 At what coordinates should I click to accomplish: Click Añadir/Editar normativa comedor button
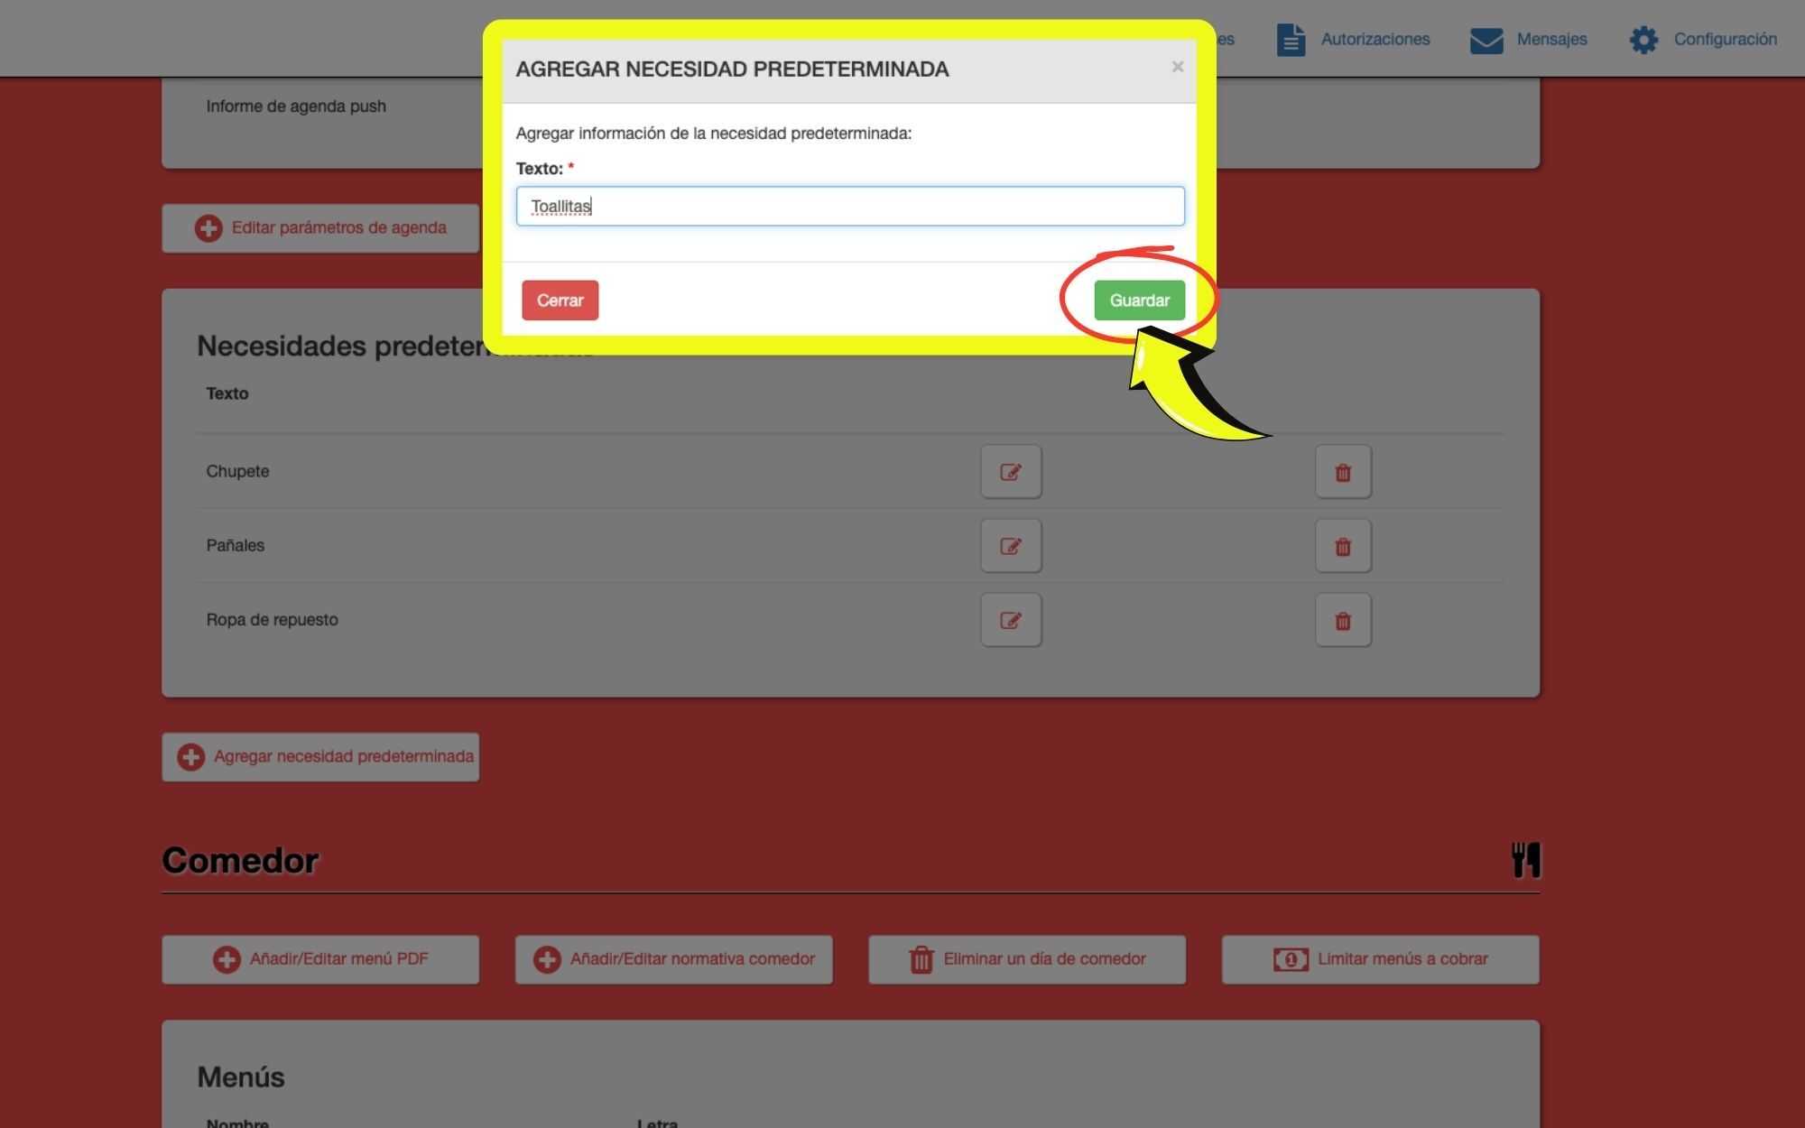673,959
